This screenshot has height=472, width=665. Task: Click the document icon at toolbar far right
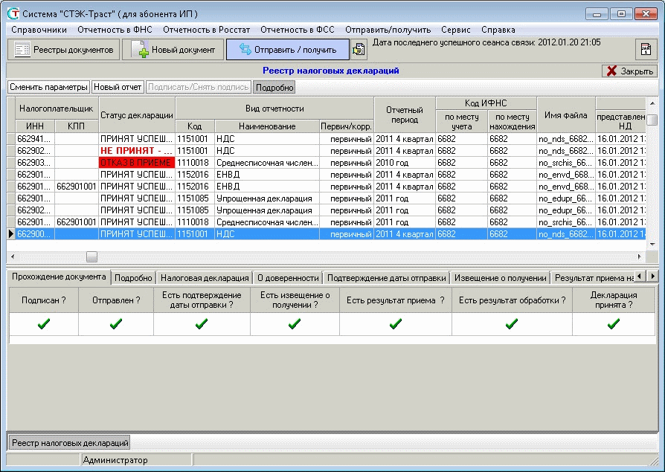[646, 50]
